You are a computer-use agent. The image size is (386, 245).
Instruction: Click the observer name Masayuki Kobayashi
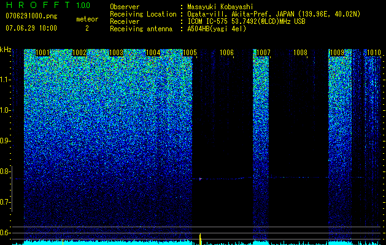click(x=220, y=7)
